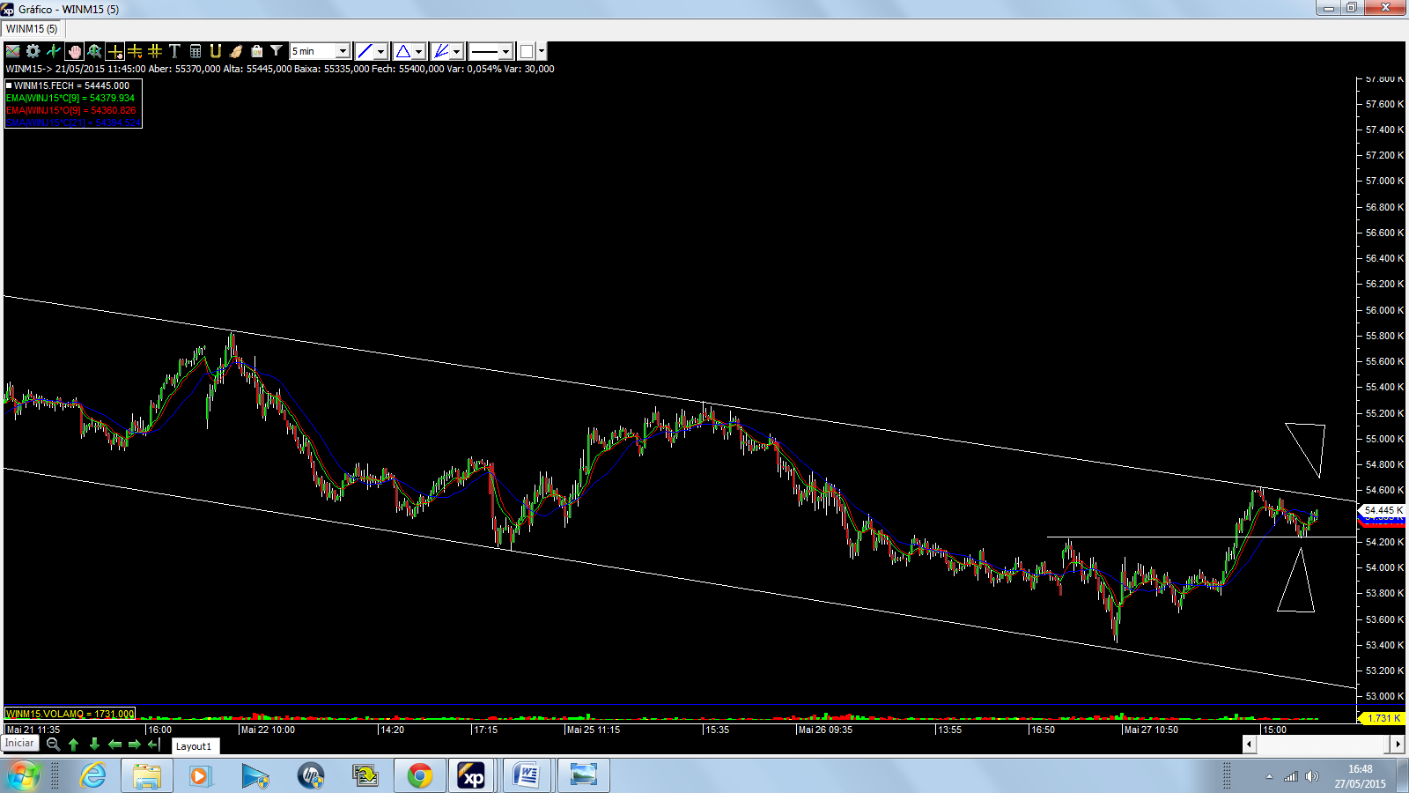The width and height of the screenshot is (1409, 793).
Task: Expand the color swatch dropdown arrow
Action: click(x=542, y=51)
